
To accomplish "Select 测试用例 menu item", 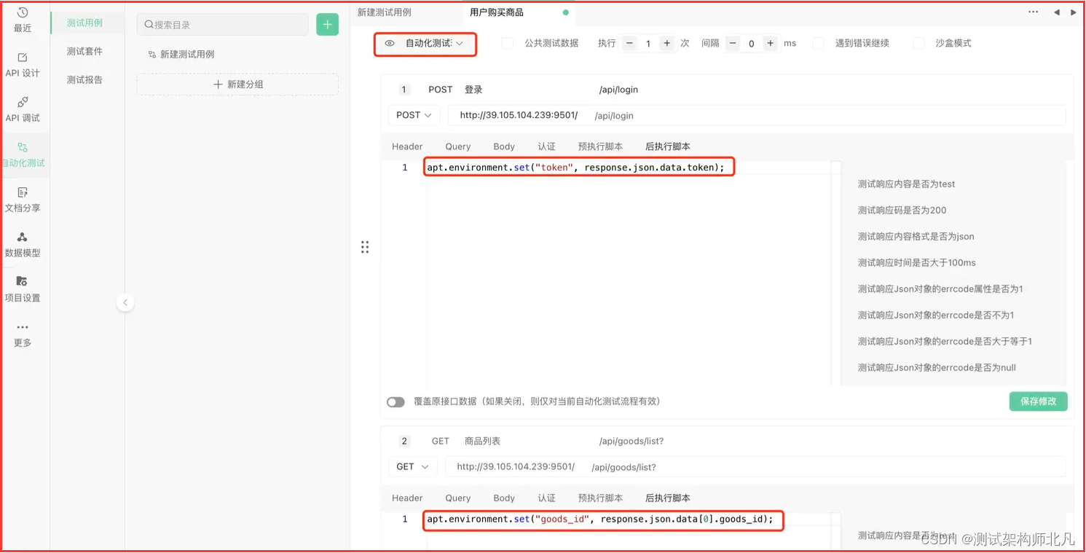I will [84, 23].
